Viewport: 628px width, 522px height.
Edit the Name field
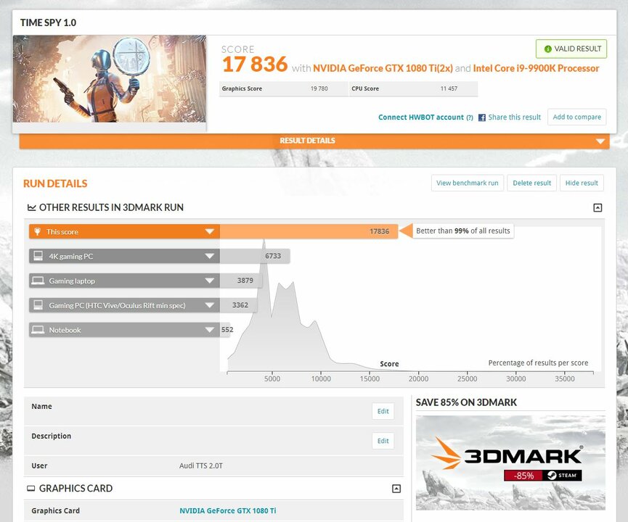pyautogui.click(x=383, y=411)
